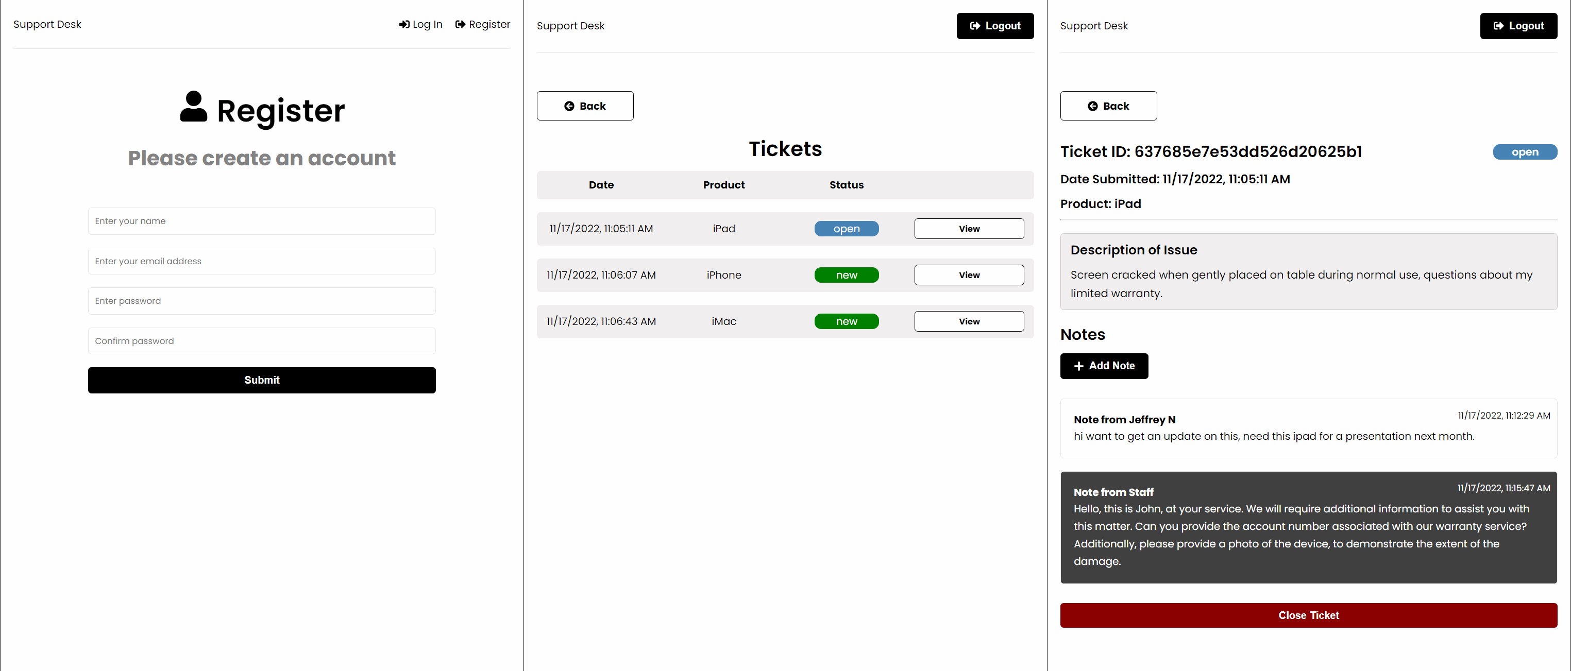1571x671 pixels.
Task: Focus the Enter your name field
Action: point(262,220)
